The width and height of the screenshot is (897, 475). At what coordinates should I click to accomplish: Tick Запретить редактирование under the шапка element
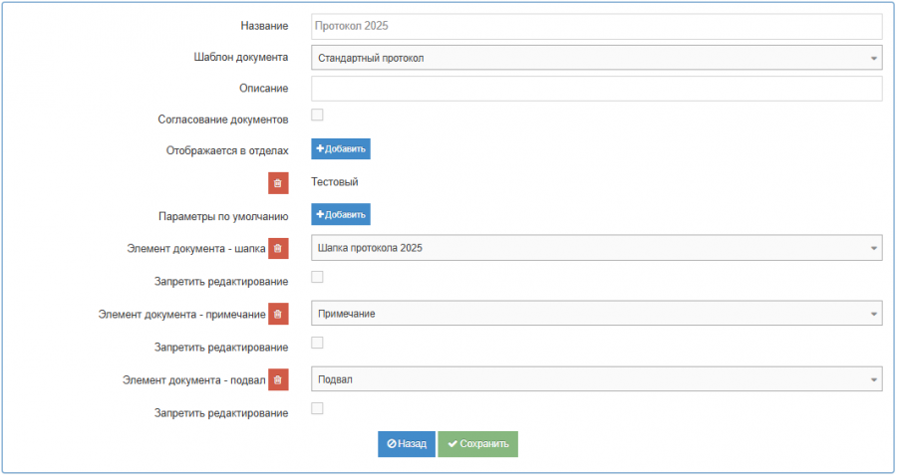[x=317, y=277]
